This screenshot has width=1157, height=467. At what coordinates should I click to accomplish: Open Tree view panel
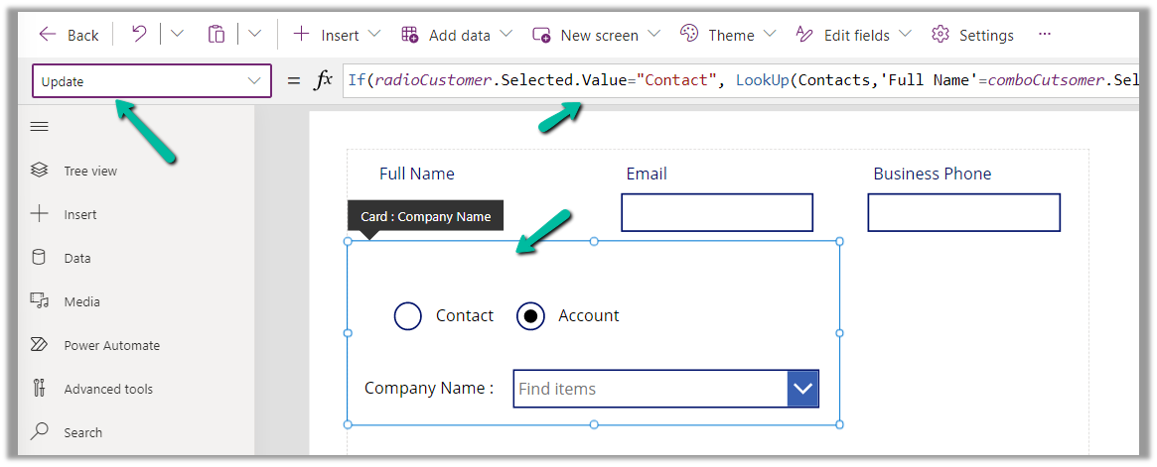89,171
